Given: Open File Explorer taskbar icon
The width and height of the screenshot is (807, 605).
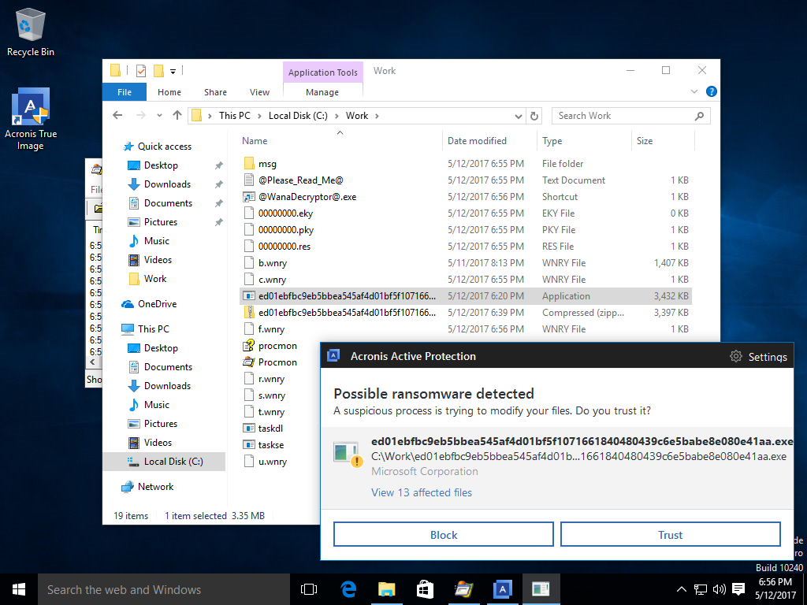Looking at the screenshot, I should [386, 589].
